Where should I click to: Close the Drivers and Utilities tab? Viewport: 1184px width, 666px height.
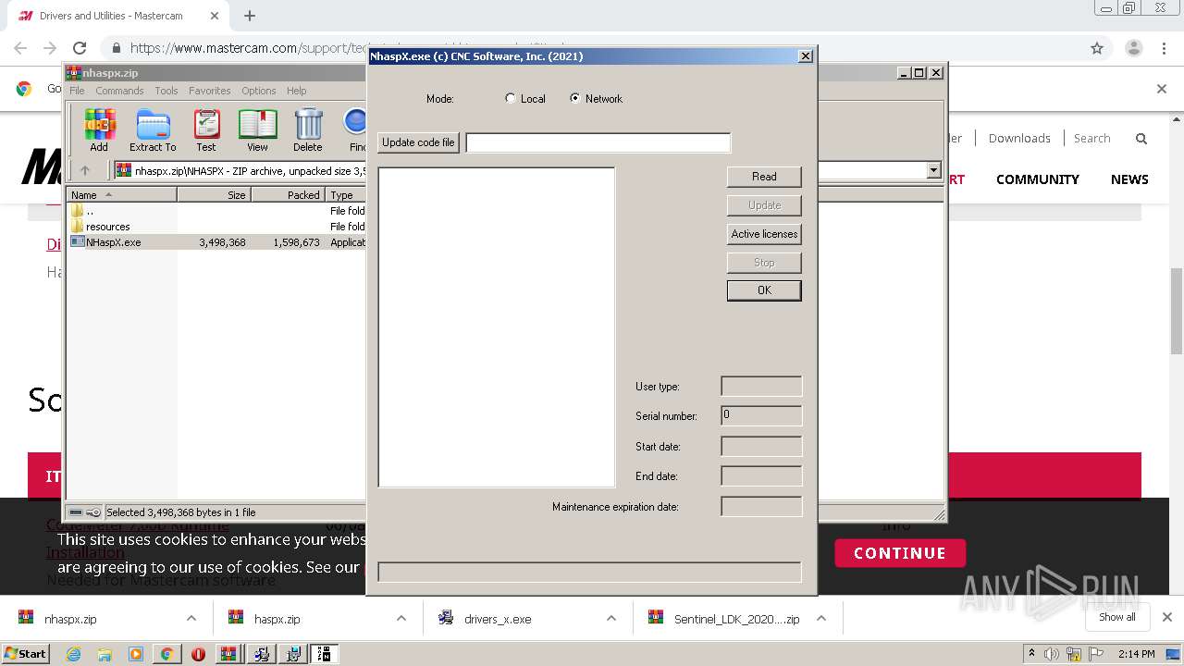[216, 16]
